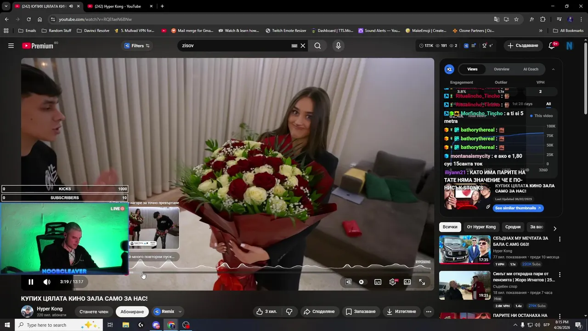Open the Chrome three-dot menu
The width and height of the screenshot is (588, 331).
[582, 19]
